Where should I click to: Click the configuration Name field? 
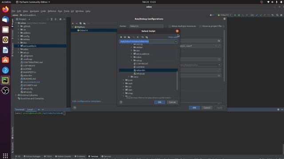[146, 26]
